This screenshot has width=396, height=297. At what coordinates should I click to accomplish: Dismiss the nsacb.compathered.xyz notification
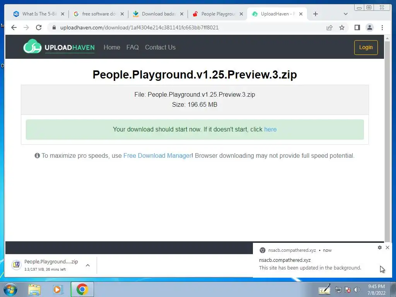click(x=387, y=247)
